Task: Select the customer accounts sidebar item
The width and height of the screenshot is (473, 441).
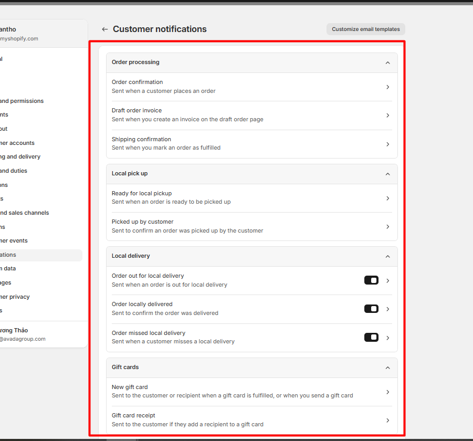Action: (17, 143)
